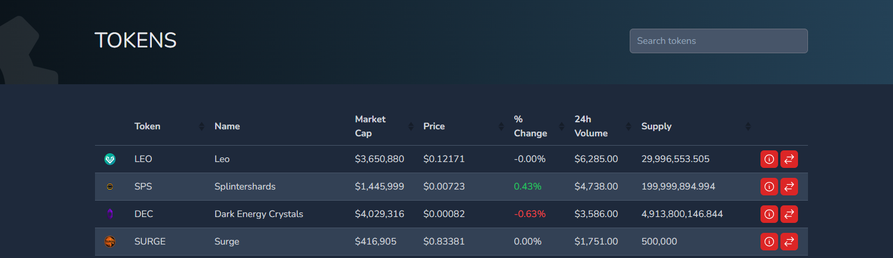Click the green 0.43% change value
This screenshot has width=893, height=258.
(528, 187)
